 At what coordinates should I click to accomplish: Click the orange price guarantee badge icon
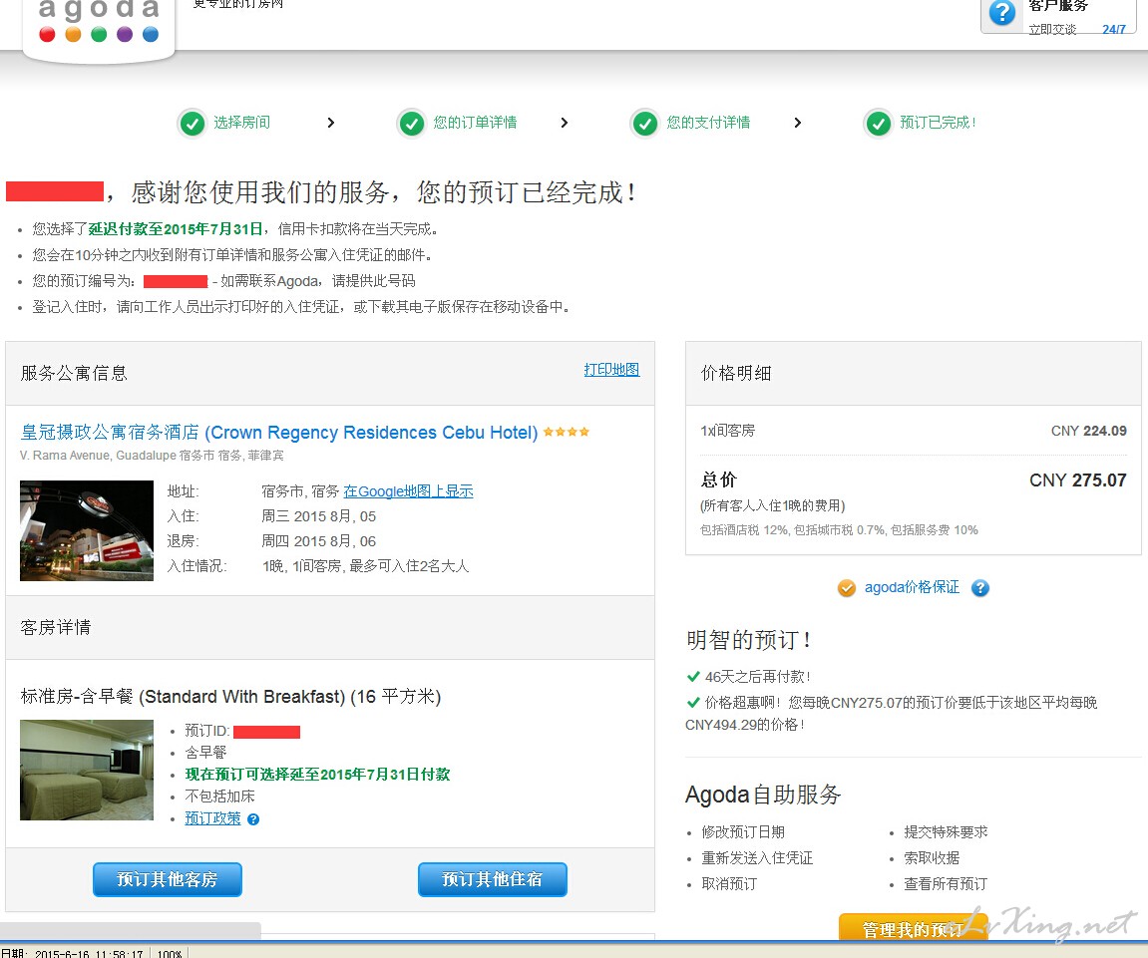click(x=847, y=588)
